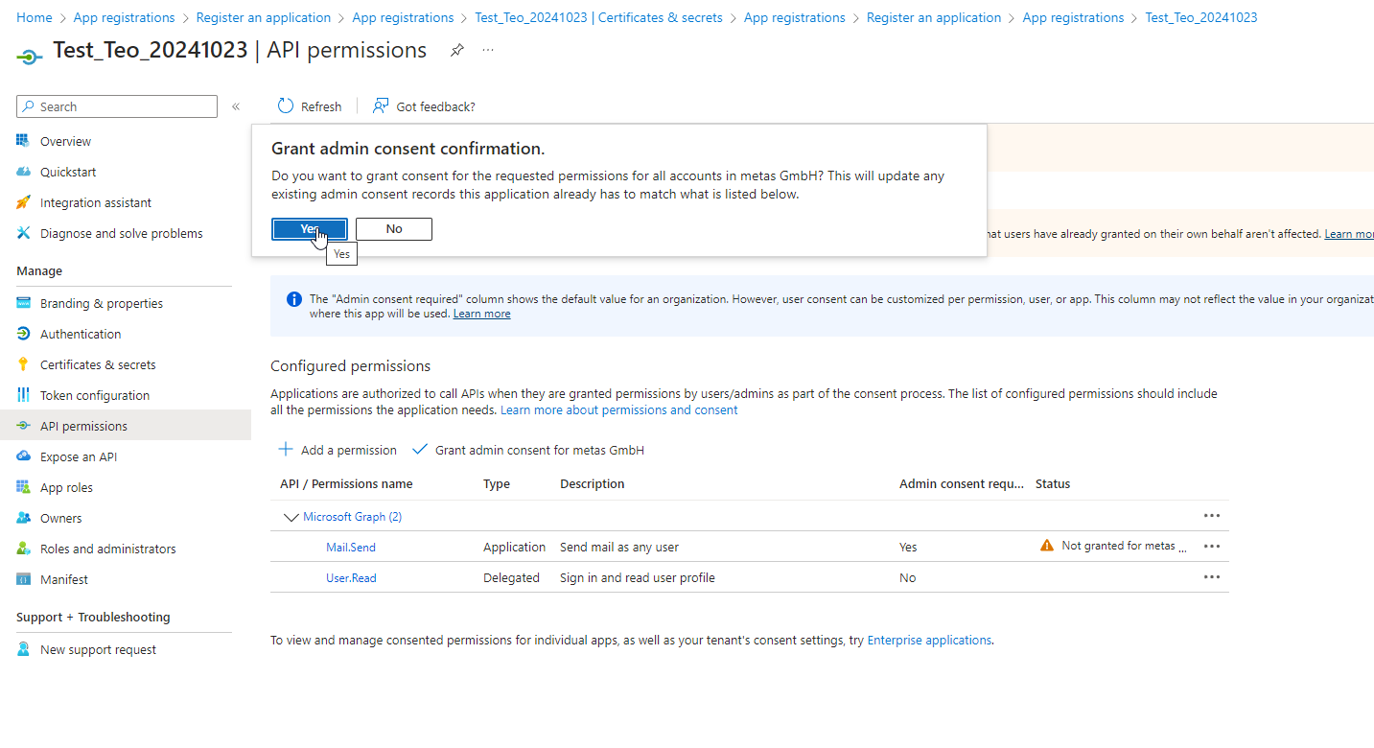Click the Refresh icon in toolbar
Image resolution: width=1374 pixels, height=748 pixels.
pyautogui.click(x=285, y=106)
